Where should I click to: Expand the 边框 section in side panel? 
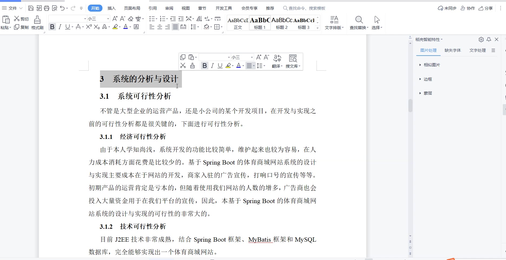(x=427, y=79)
